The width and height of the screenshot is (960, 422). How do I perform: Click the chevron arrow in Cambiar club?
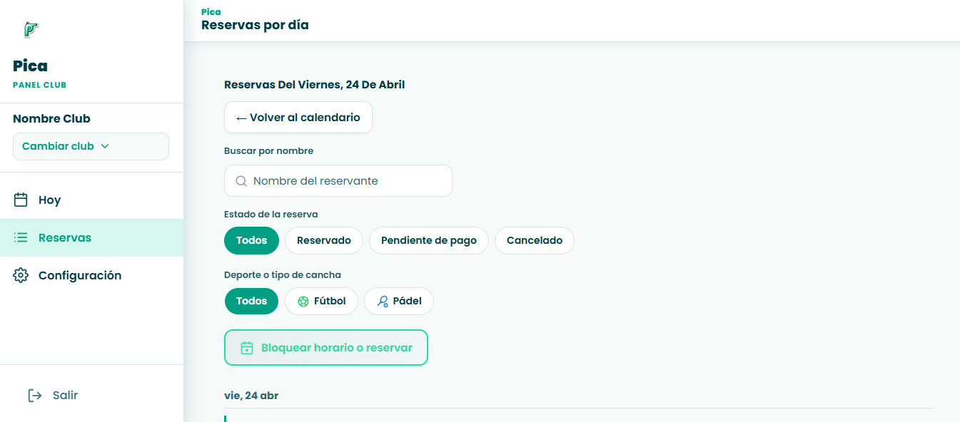point(105,146)
